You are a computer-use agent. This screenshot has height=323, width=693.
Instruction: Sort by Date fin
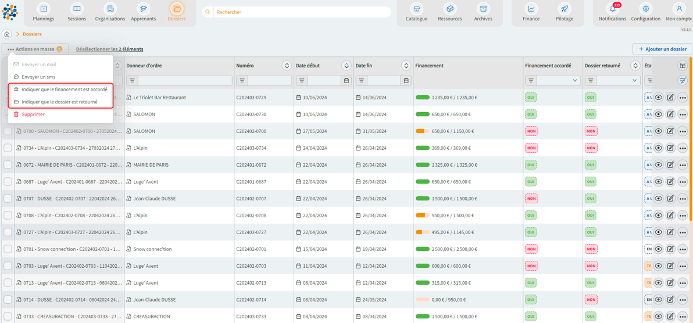(x=406, y=66)
